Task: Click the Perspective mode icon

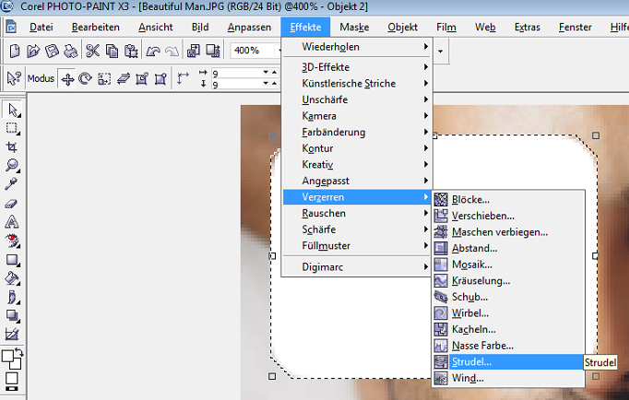Action: [x=160, y=78]
